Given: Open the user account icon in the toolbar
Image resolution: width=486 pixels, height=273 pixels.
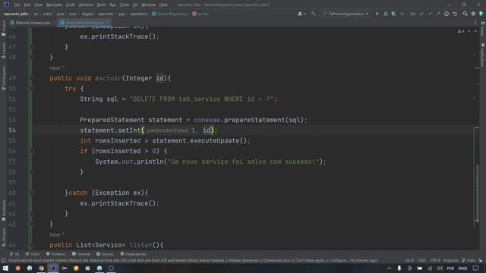Looking at the screenshot, I should point(301,14).
